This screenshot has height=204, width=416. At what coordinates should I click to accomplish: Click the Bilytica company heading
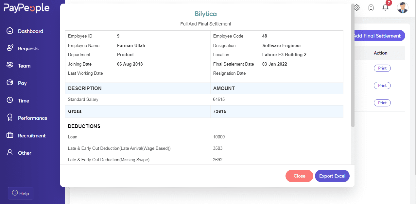point(206,14)
